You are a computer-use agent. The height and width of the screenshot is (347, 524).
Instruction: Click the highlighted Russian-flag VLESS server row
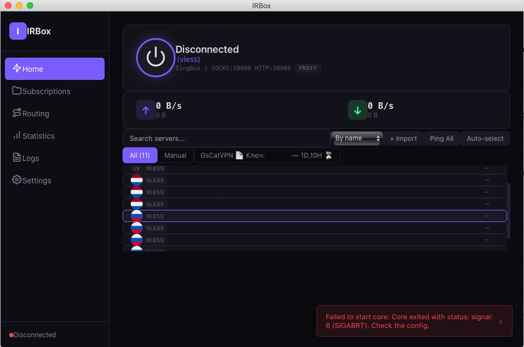coord(315,216)
